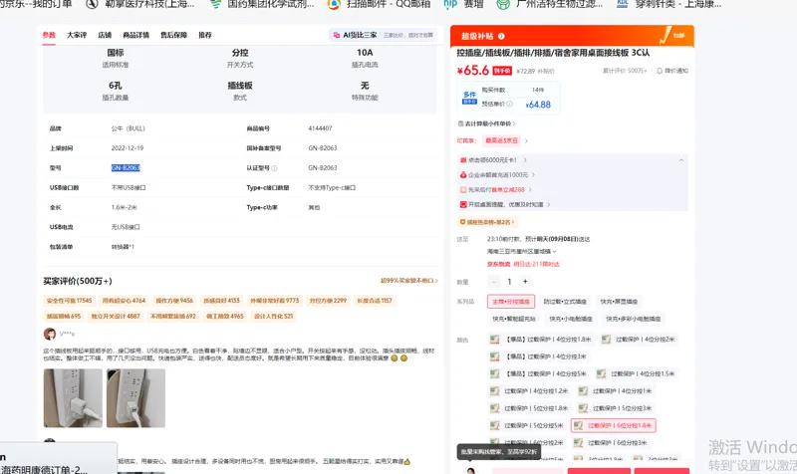Choose the 过载保护 4位分控1.5米 option

638,373
